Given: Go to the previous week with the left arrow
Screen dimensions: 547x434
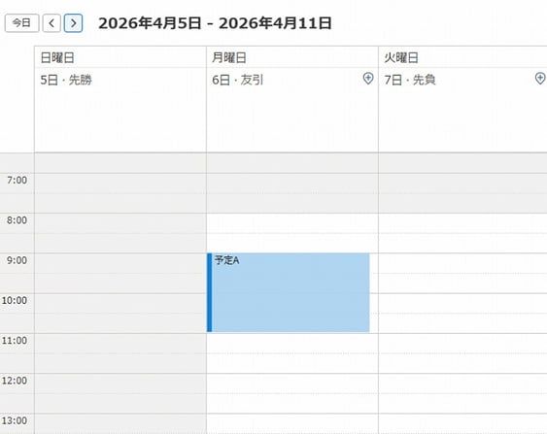Looking at the screenshot, I should click(51, 23).
